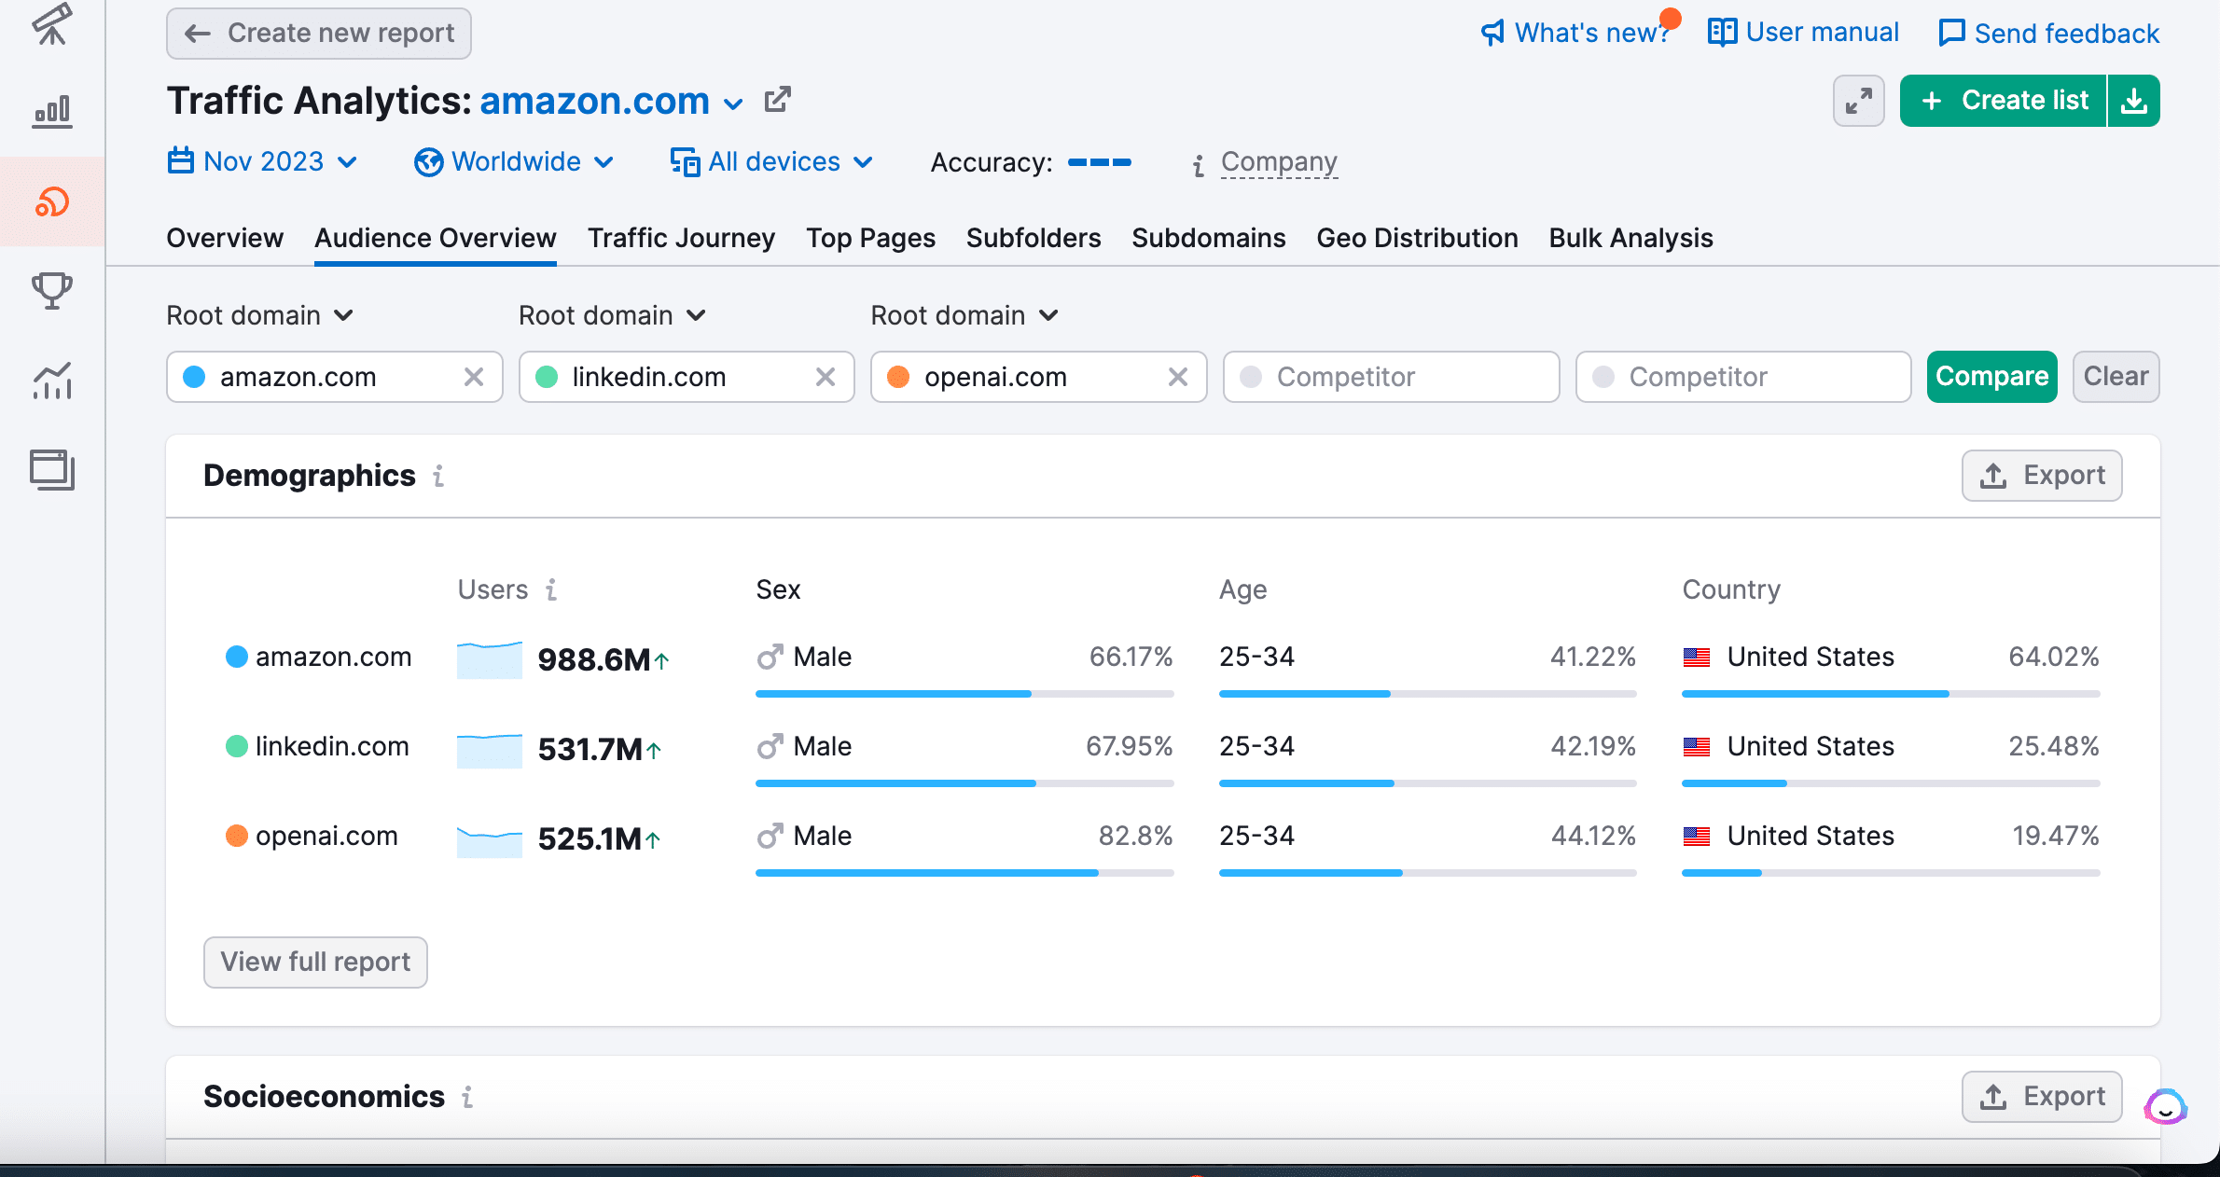This screenshot has height=1177, width=2220.
Task: Click the download icon next to Create list
Action: [2134, 101]
